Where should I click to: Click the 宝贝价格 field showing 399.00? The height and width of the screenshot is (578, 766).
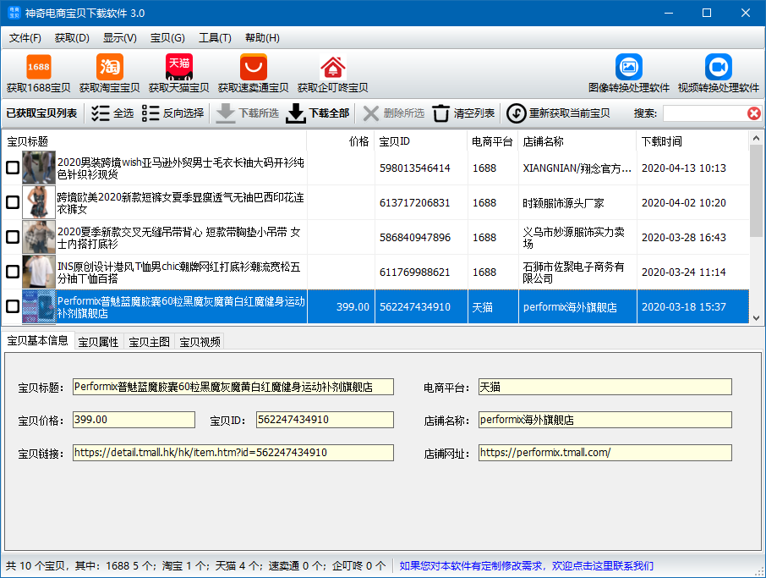pos(134,420)
